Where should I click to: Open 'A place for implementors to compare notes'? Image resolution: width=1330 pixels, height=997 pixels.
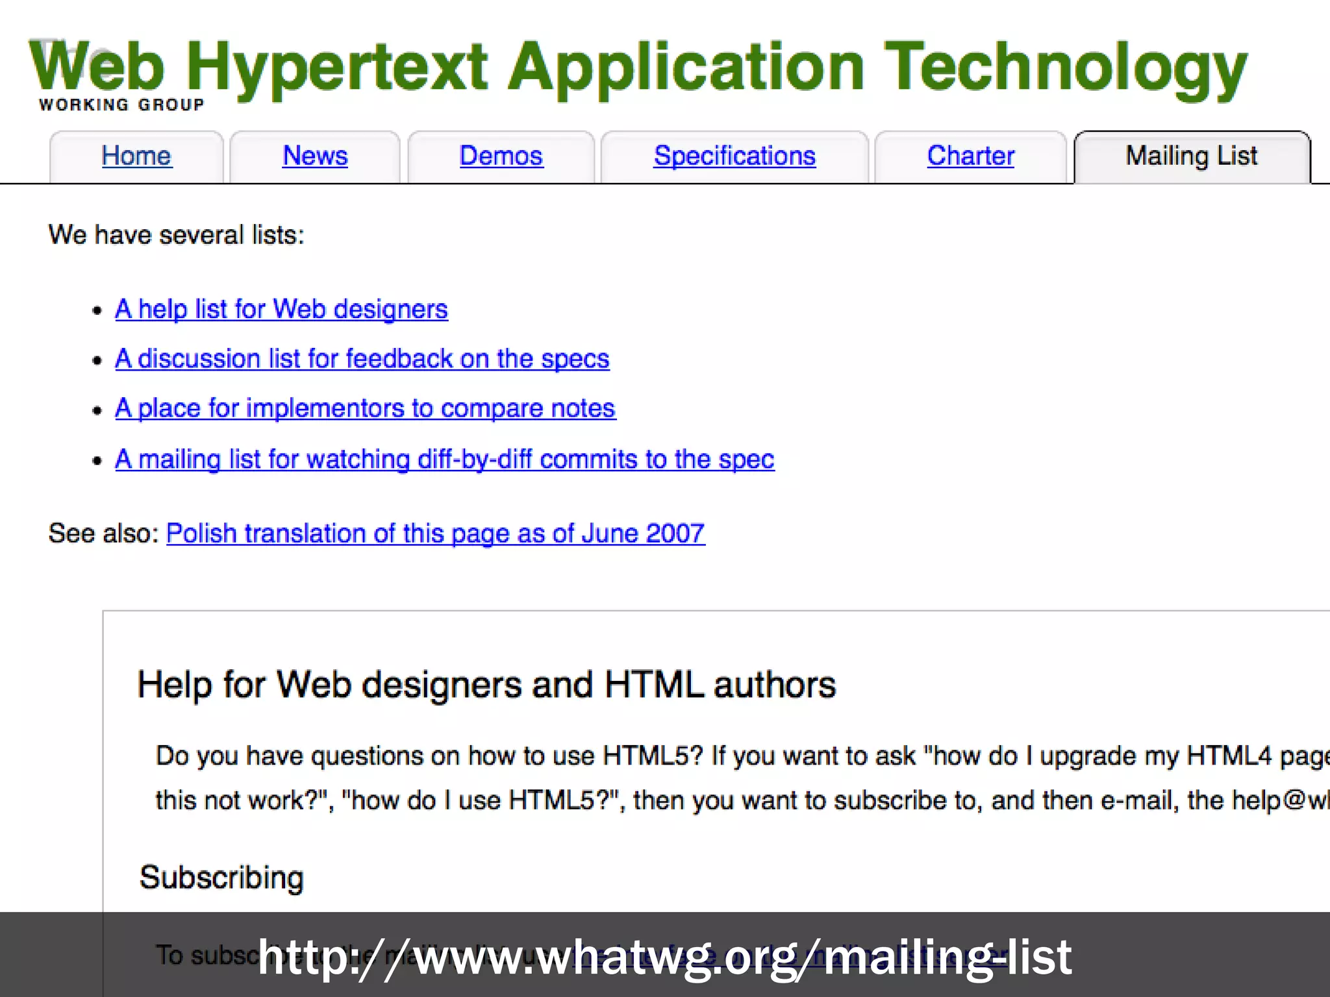[365, 408]
